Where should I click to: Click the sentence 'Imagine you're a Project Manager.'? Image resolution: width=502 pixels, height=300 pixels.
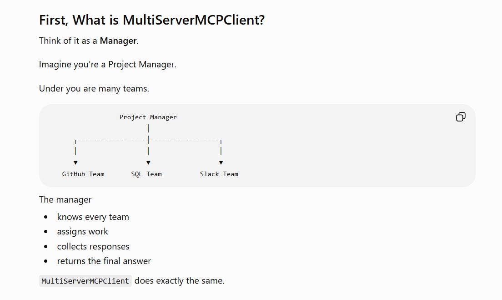(108, 65)
